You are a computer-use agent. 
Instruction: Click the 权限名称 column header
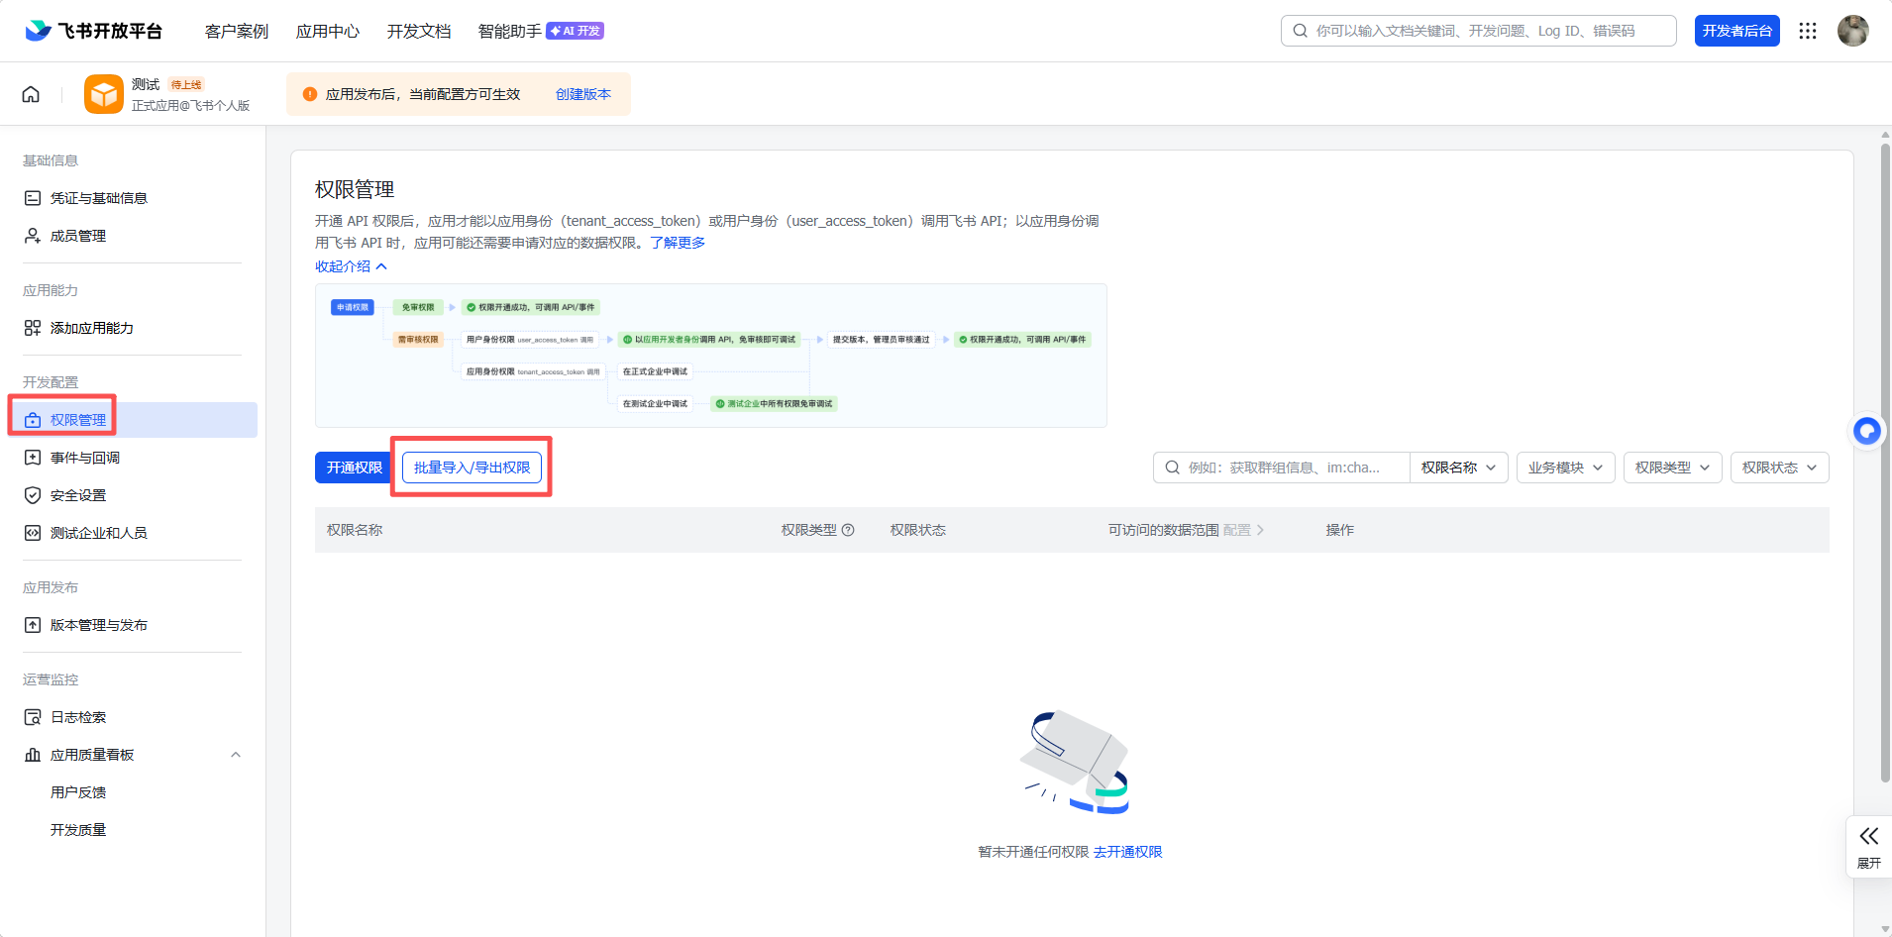tap(355, 530)
